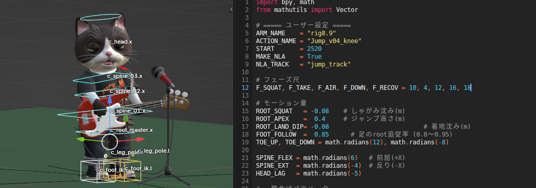Click the "前屈(+X)" comment
This screenshot has width=536, height=188.
point(387,158)
